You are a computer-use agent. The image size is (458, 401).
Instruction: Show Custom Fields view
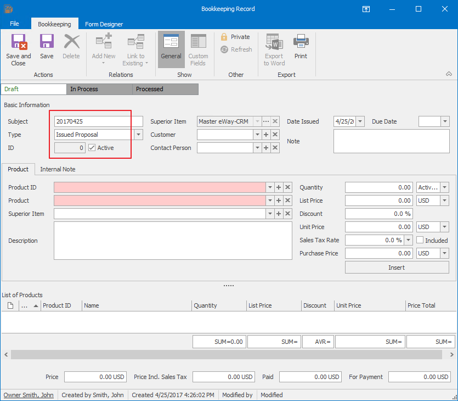point(198,50)
